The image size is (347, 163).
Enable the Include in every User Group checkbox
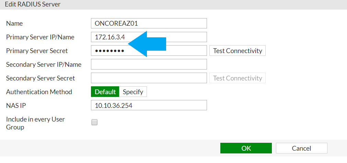point(94,122)
